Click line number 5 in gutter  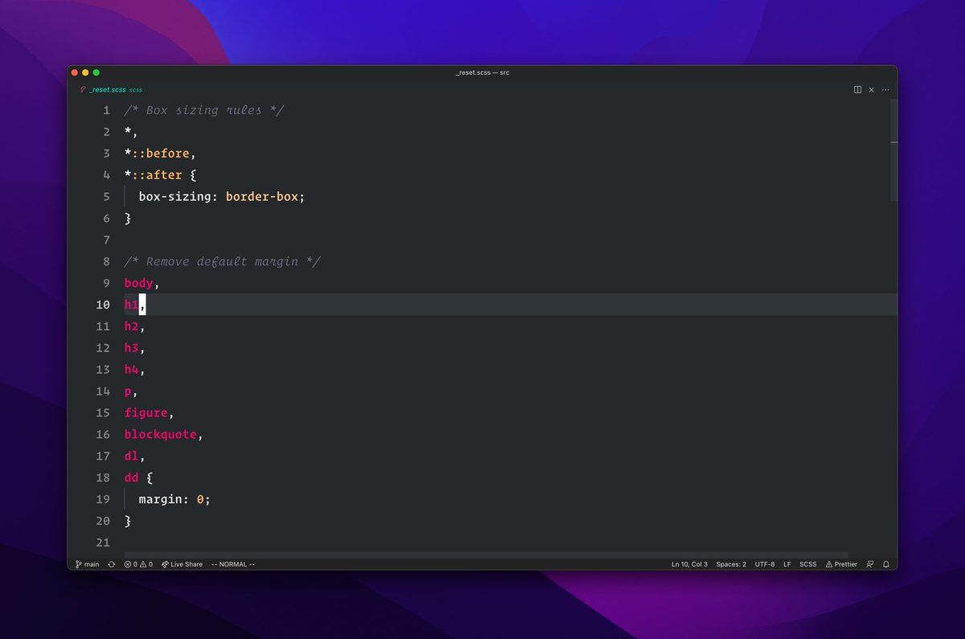tap(106, 197)
